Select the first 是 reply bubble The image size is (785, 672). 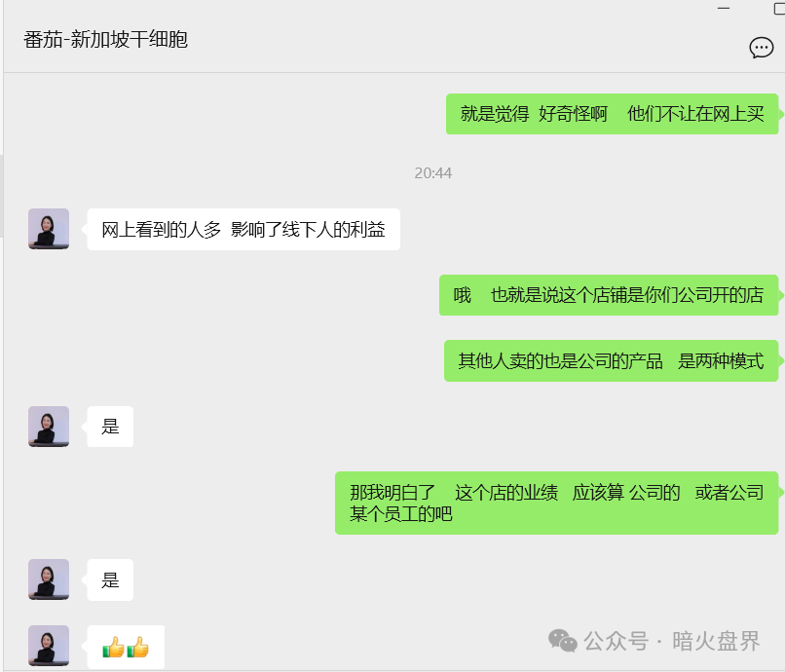[x=110, y=427]
